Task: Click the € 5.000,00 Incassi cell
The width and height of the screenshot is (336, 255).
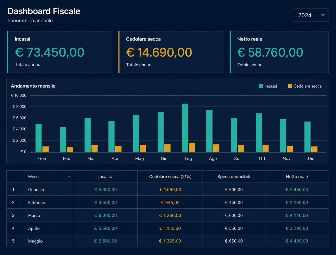Action: (x=106, y=190)
